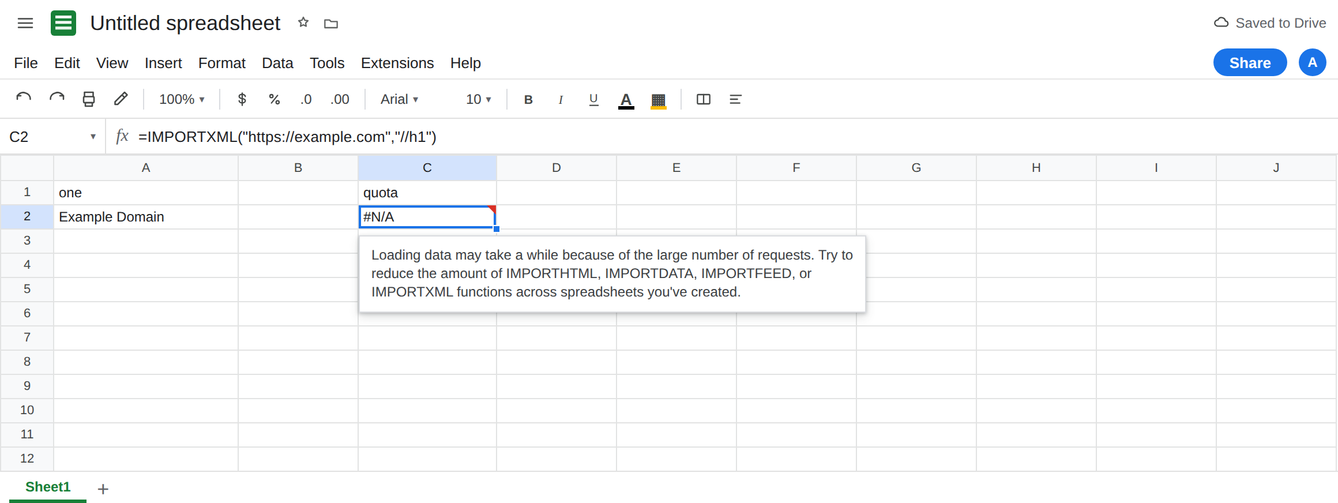1338x503 pixels.
Task: Click the Saved to Drive cloud status
Action: coord(1270,23)
